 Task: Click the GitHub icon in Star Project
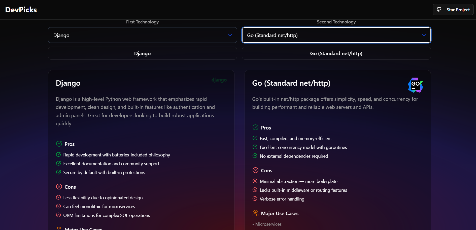coord(439,10)
